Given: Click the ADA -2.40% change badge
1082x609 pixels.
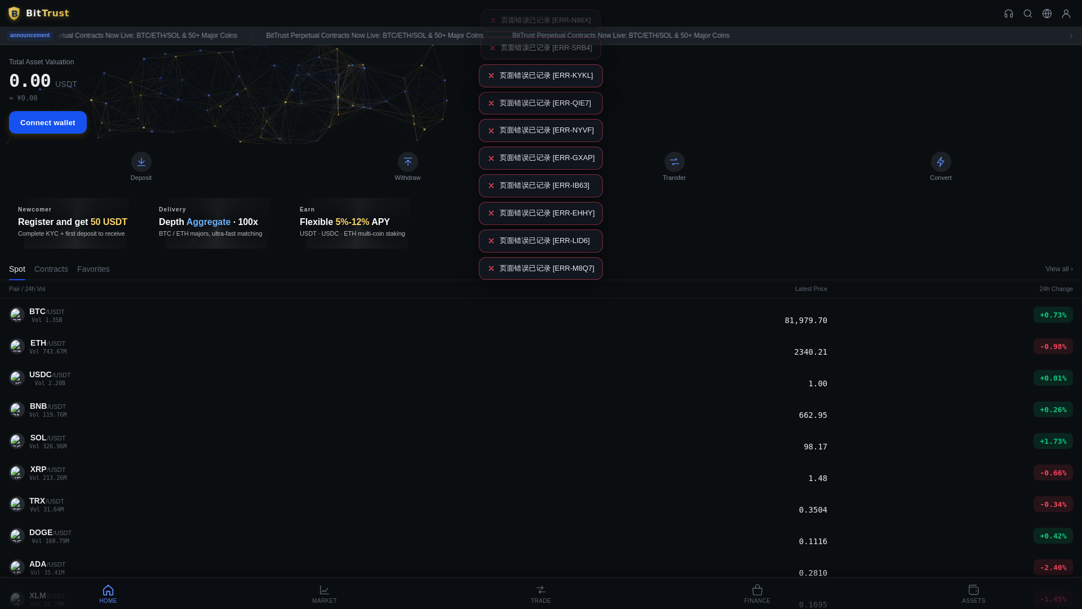Looking at the screenshot, I should (1053, 567).
